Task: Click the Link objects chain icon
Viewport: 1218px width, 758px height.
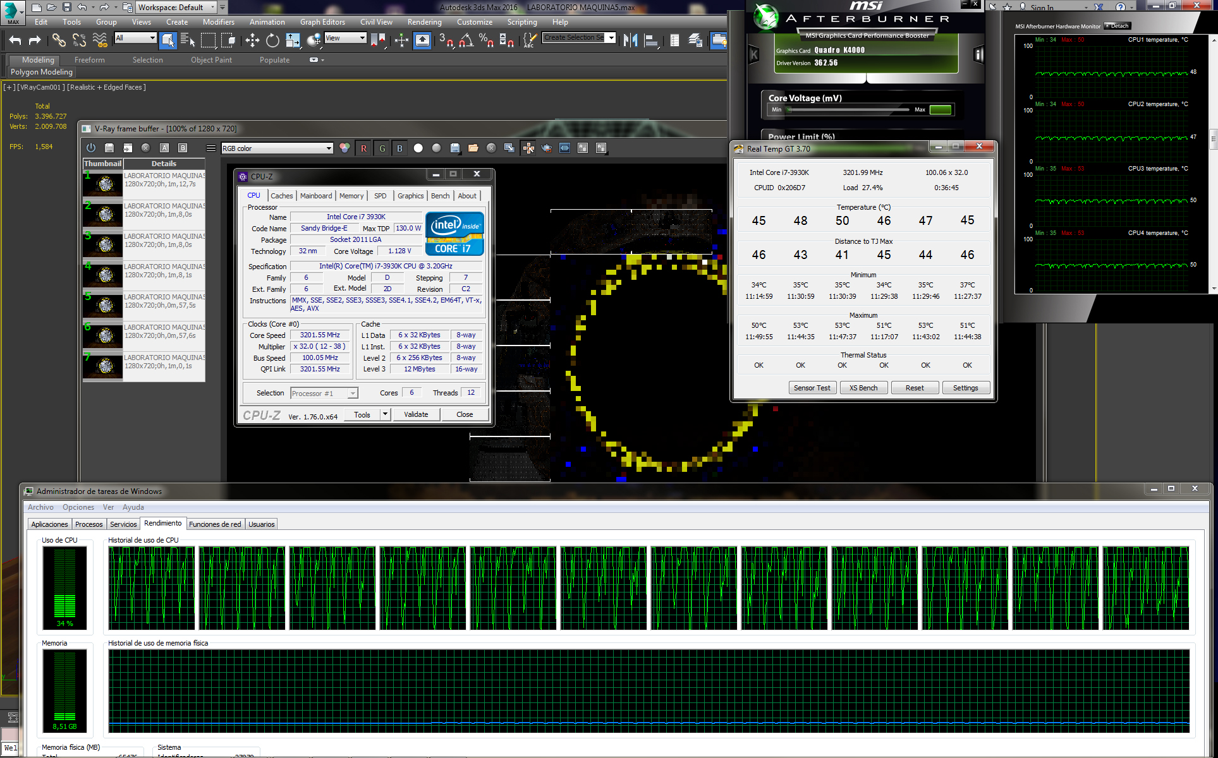Action: 59,40
